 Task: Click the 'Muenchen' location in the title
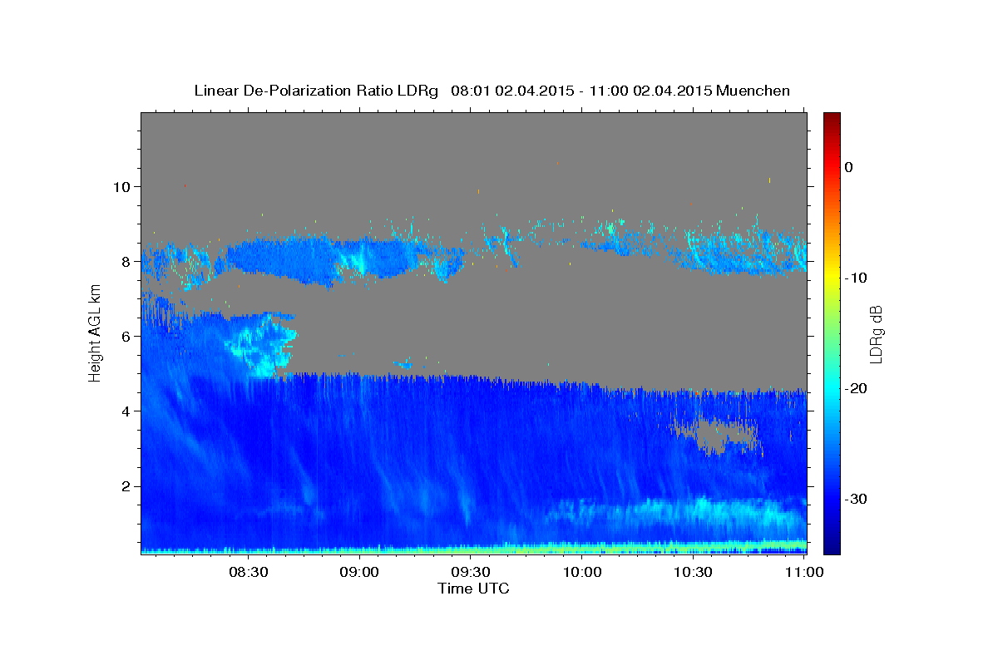coord(753,91)
